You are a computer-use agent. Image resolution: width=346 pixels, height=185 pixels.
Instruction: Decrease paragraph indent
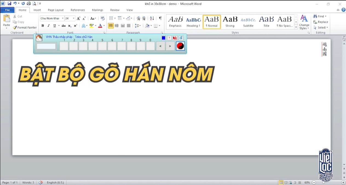pyautogui.click(x=139, y=18)
